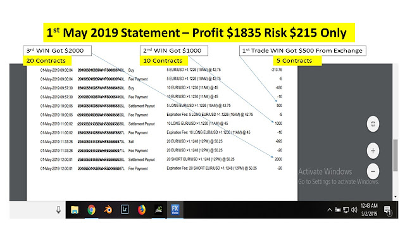Zoom in with the plus button
405x228 pixels.
373,151
